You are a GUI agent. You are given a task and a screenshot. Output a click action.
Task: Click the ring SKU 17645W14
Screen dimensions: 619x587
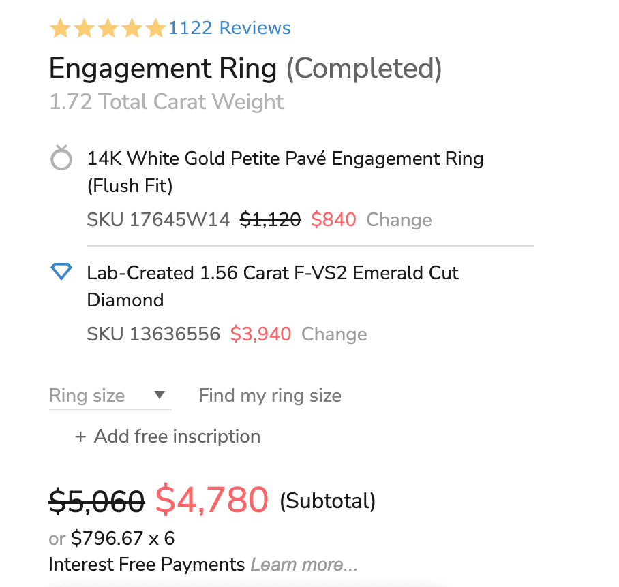point(158,220)
